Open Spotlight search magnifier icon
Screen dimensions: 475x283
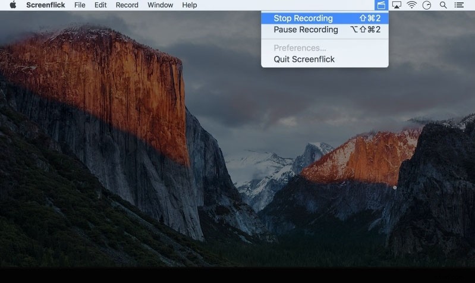443,5
